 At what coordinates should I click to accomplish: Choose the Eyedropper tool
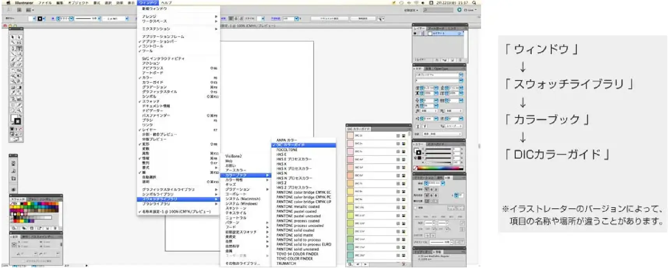(x=13, y=93)
